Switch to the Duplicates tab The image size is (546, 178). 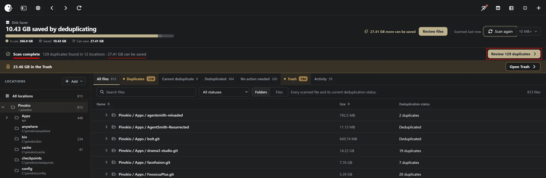(x=139, y=79)
